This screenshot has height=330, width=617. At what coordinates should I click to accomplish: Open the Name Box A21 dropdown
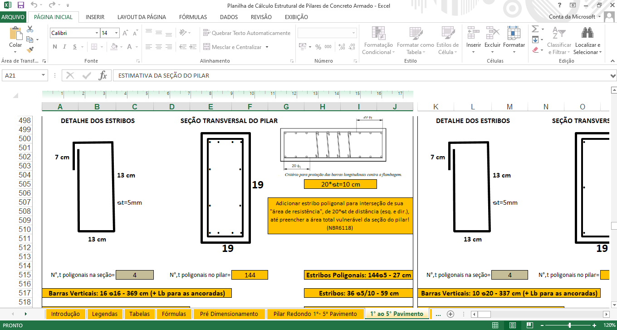(44, 75)
